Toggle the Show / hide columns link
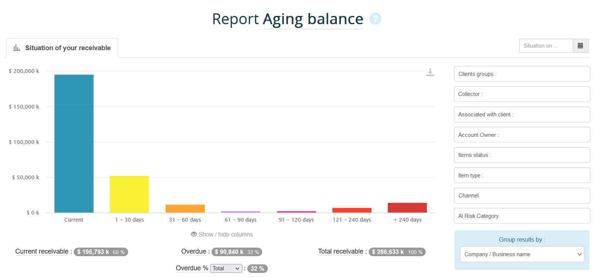Viewport: 597px width, 277px height. point(226,234)
